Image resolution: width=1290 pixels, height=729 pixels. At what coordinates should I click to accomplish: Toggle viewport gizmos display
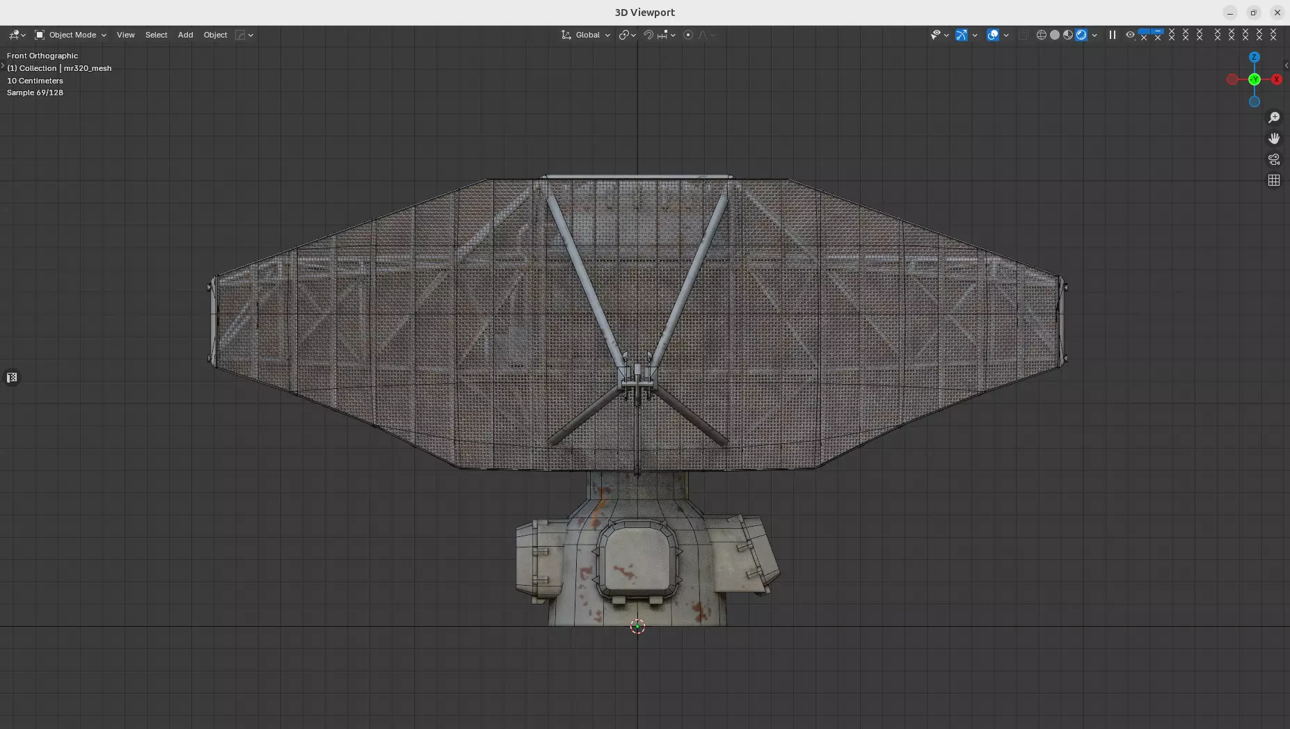(962, 35)
